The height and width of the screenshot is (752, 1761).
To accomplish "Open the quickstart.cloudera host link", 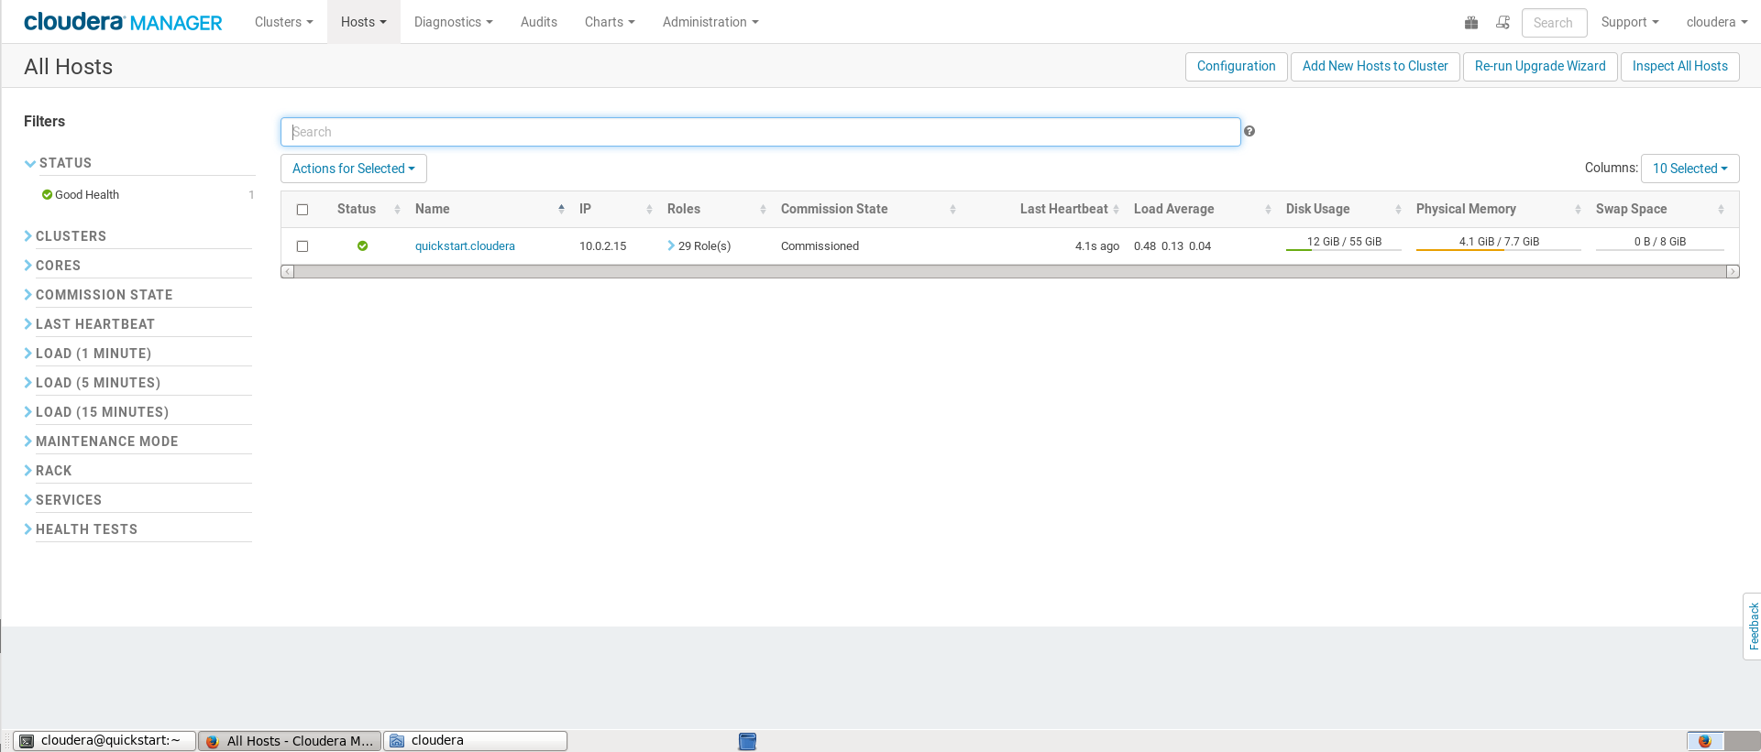I will click(x=465, y=245).
